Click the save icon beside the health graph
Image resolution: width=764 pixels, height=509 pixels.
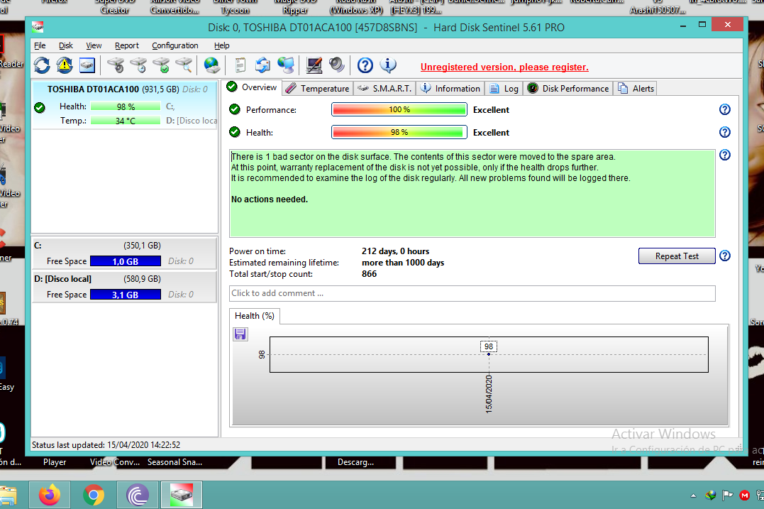pyautogui.click(x=240, y=334)
